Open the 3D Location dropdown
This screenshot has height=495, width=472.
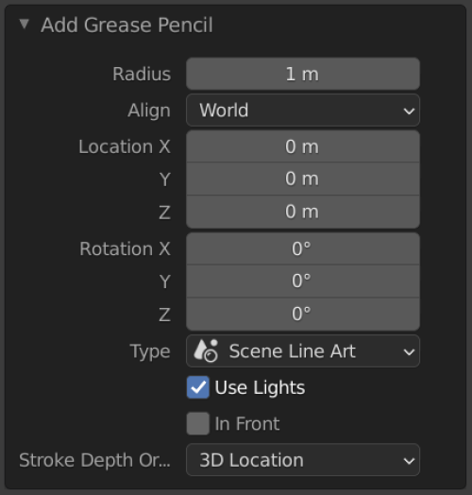303,460
